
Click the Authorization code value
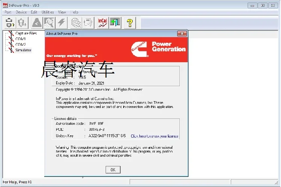(96, 124)
